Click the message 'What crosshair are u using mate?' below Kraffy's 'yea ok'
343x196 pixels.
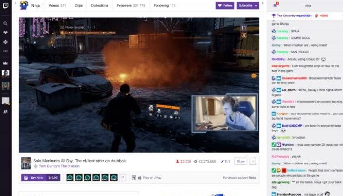pos(306,163)
